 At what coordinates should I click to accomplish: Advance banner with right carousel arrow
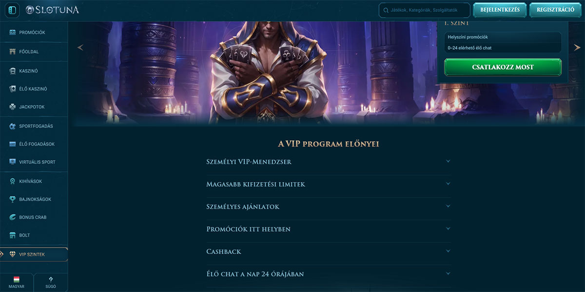click(577, 48)
